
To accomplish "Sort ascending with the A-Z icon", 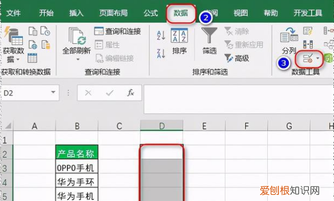I will pos(161,35).
